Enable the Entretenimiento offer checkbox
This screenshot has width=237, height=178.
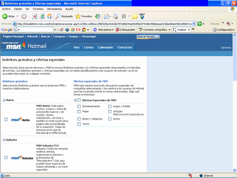(79, 106)
